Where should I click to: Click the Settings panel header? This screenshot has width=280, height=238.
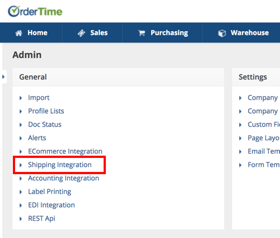(256, 77)
